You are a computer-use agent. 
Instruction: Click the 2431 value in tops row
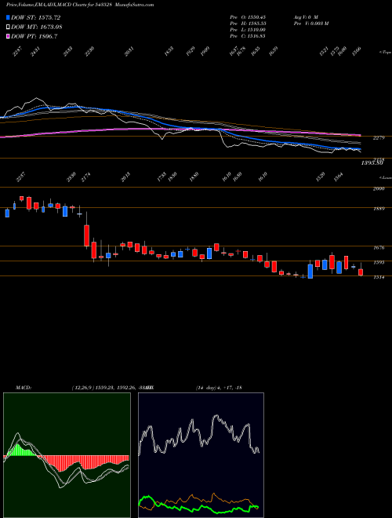coord(35,52)
